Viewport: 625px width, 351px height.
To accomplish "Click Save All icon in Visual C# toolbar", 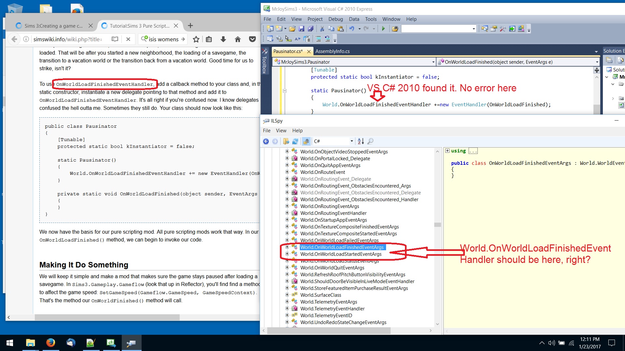I will (310, 29).
